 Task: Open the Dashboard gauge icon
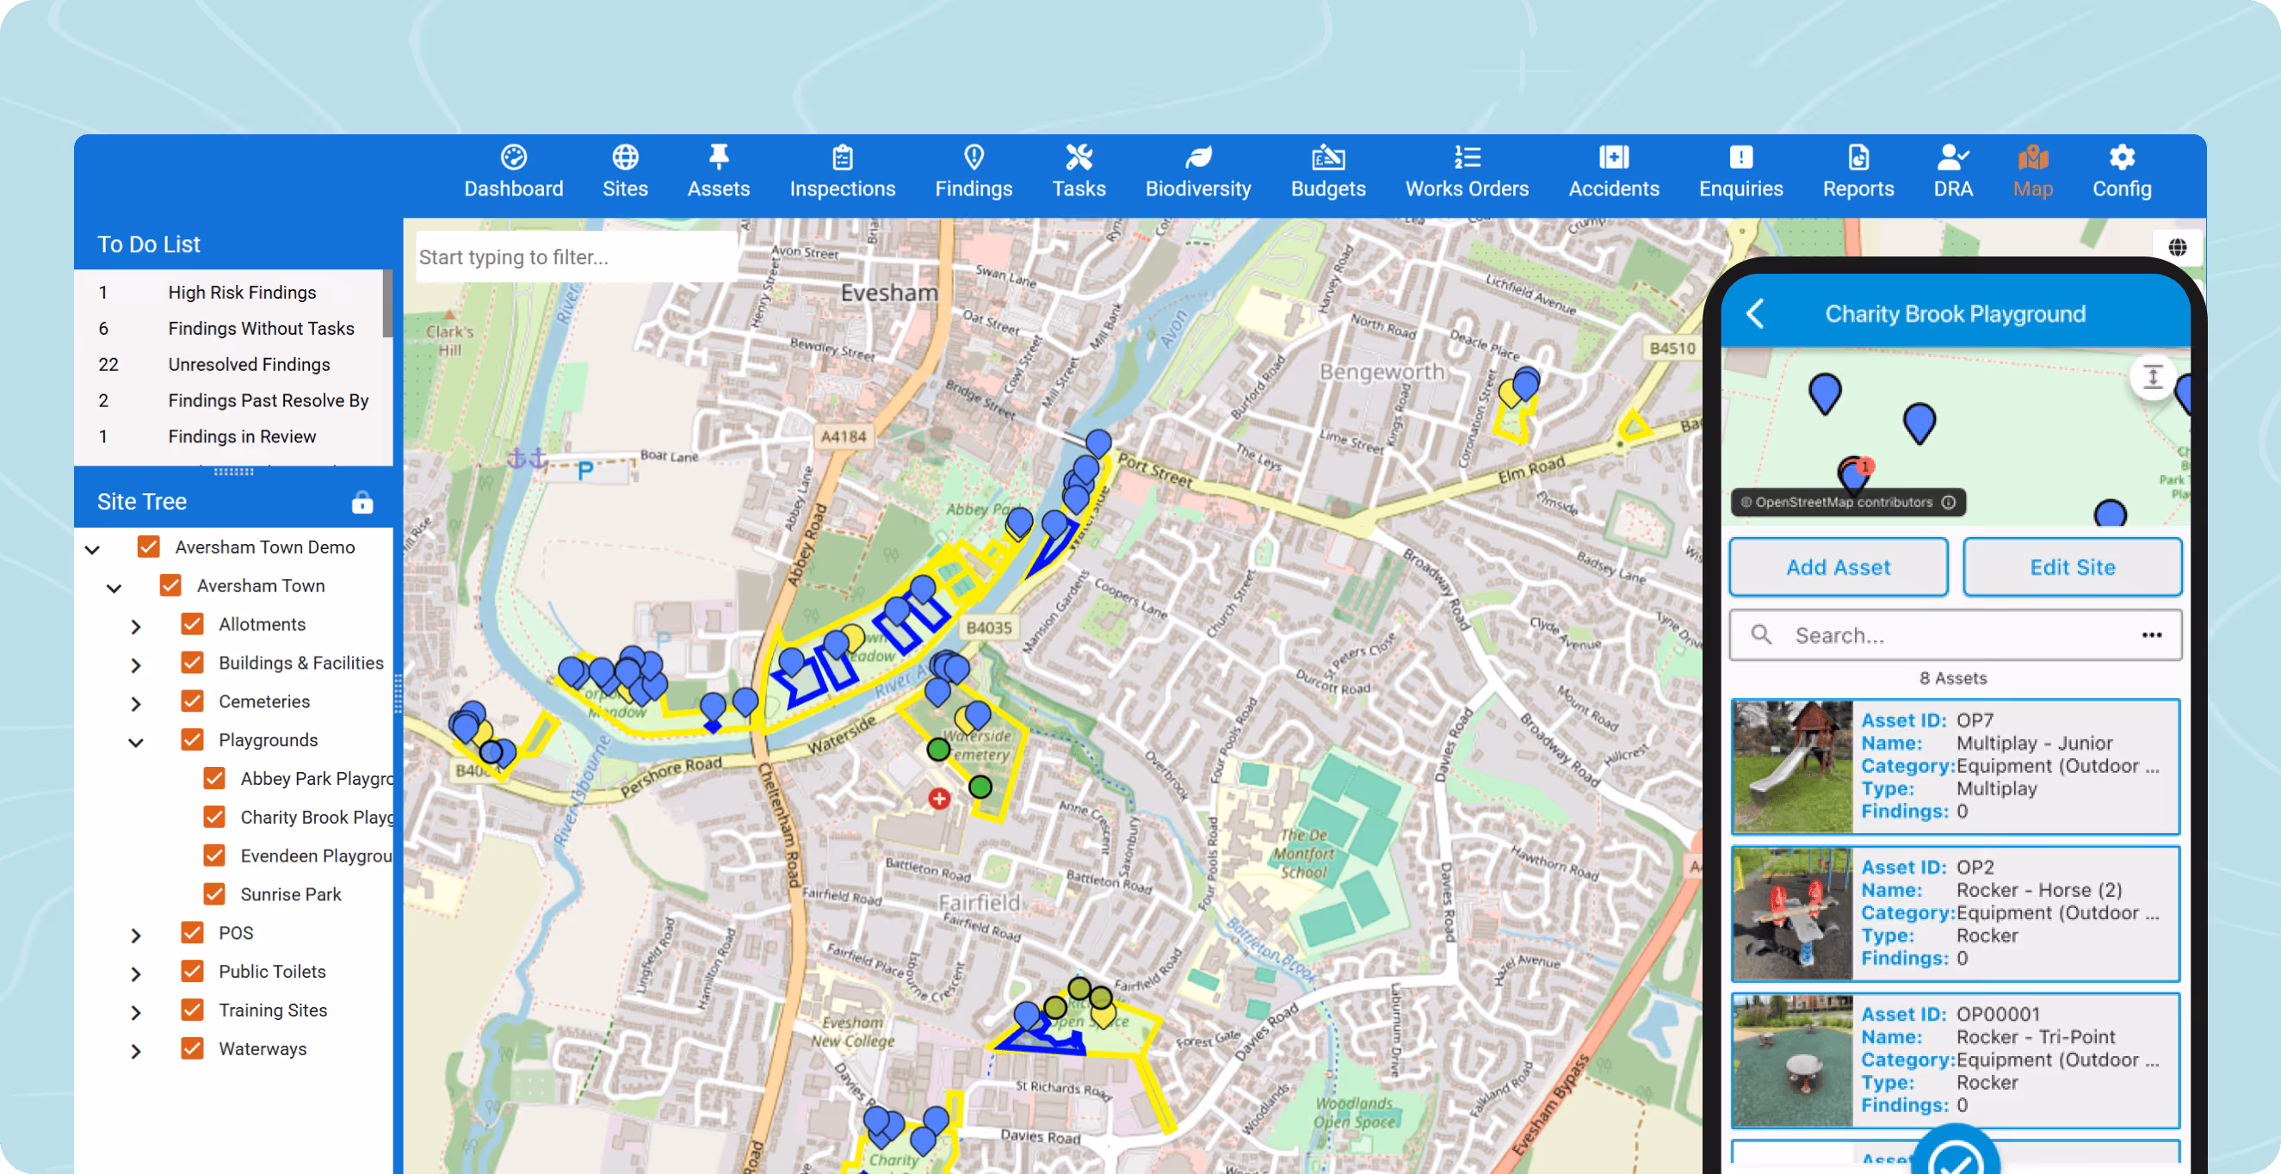click(x=514, y=158)
